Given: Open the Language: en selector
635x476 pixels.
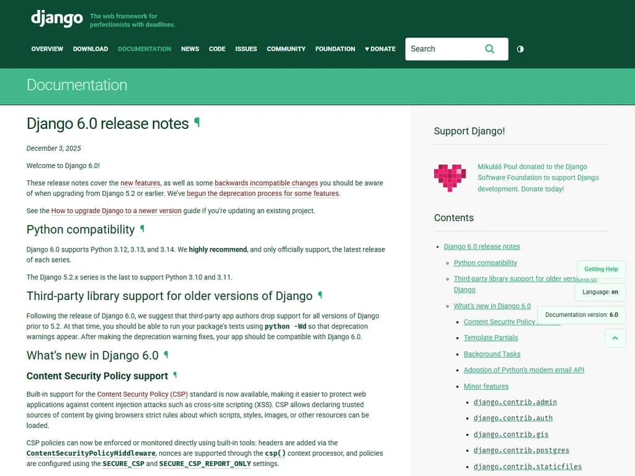Looking at the screenshot, I should 599,292.
